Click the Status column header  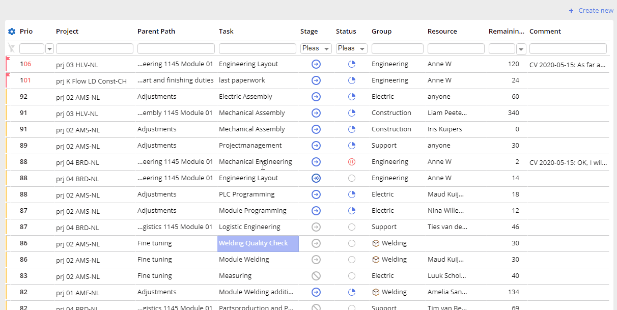346,32
